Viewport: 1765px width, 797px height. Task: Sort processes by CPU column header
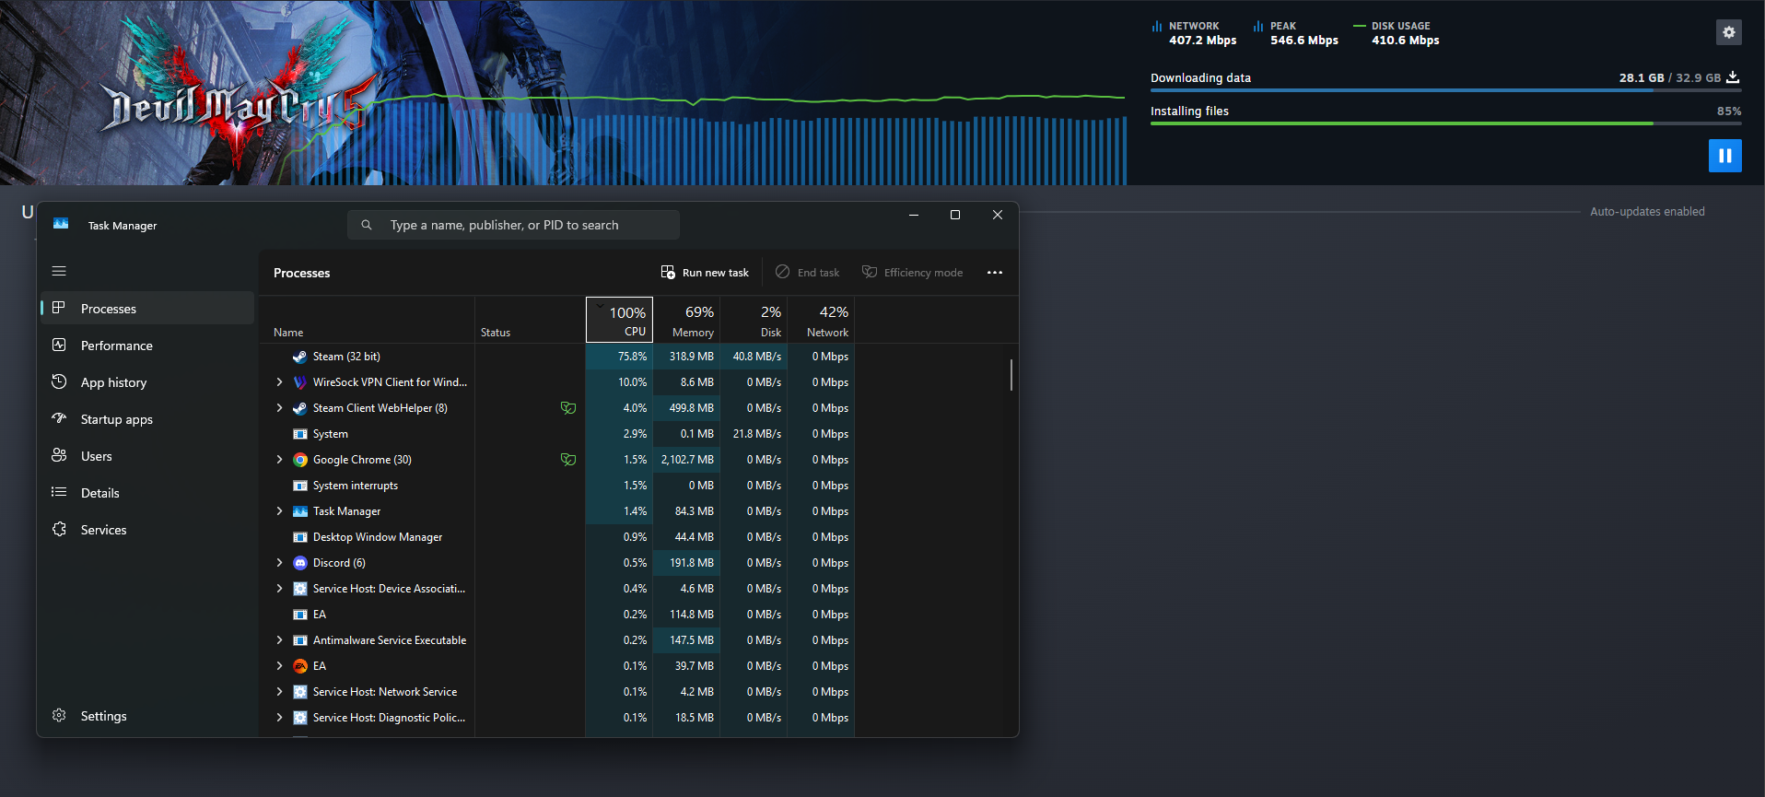pyautogui.click(x=619, y=320)
